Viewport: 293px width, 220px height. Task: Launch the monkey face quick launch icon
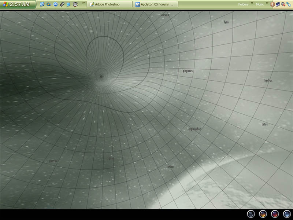coord(75,4)
